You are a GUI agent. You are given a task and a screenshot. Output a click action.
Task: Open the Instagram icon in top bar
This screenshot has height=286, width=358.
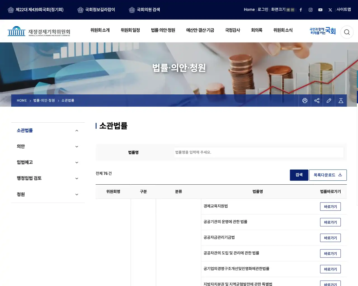click(310, 10)
